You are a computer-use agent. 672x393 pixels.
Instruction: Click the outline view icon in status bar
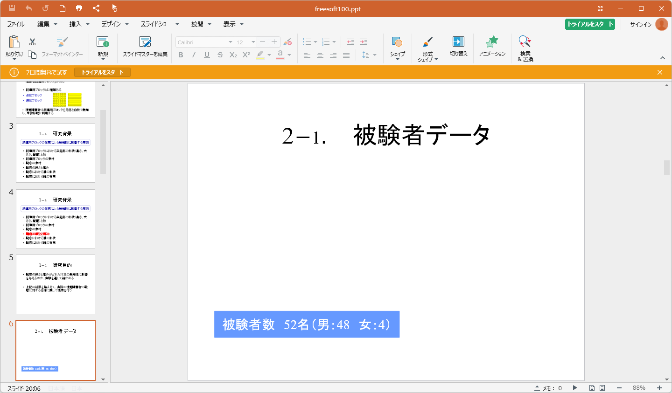click(602, 388)
